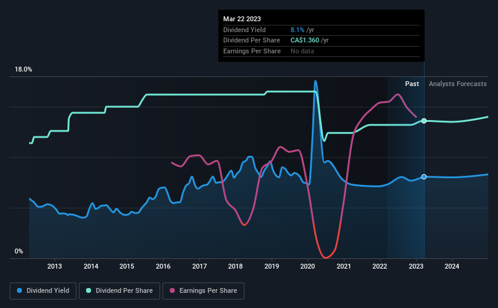Click the teal Dividend Per Share legend dot
Image resolution: width=498 pixels, height=308 pixels.
pos(89,290)
